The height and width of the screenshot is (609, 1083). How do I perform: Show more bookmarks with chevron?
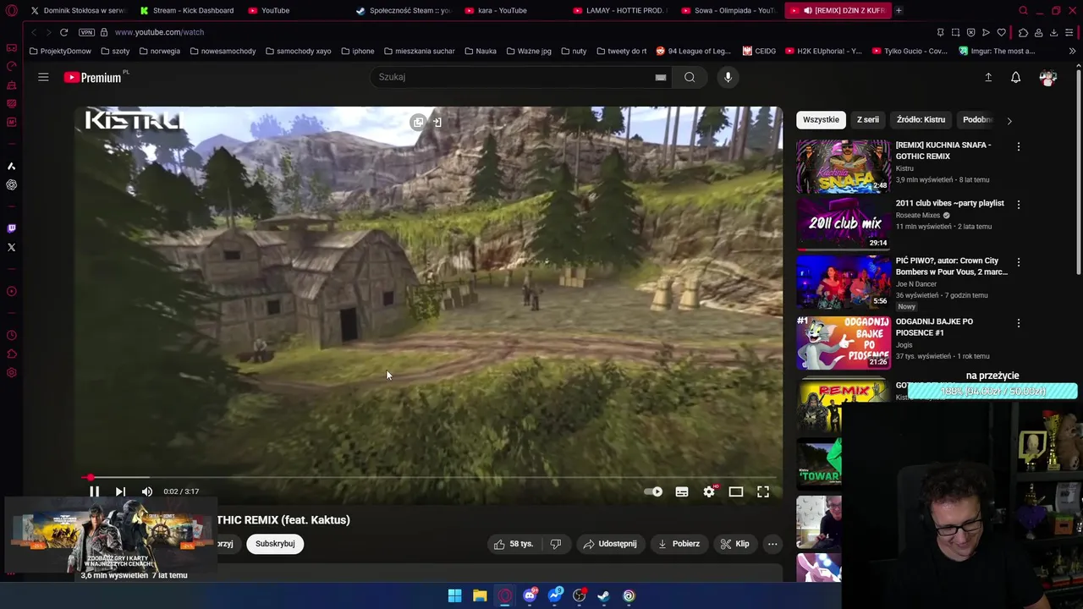1072,51
